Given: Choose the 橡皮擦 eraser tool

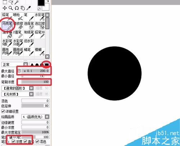Looking at the screenshot, I should [18, 25].
